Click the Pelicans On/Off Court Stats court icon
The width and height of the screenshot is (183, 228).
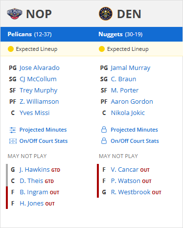pos(13,141)
